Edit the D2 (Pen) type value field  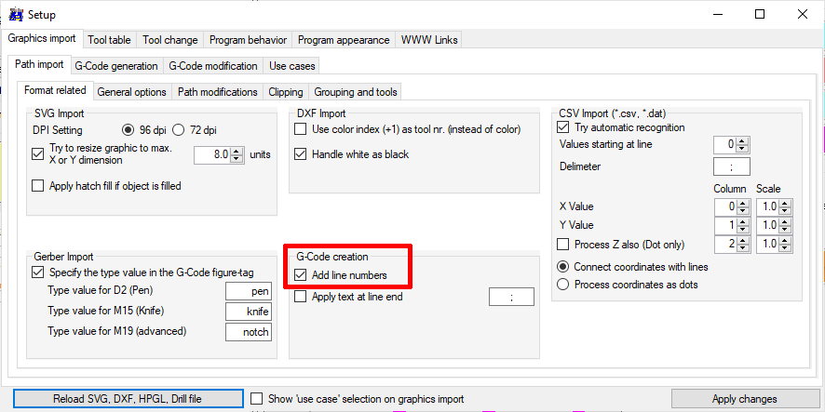(249, 291)
